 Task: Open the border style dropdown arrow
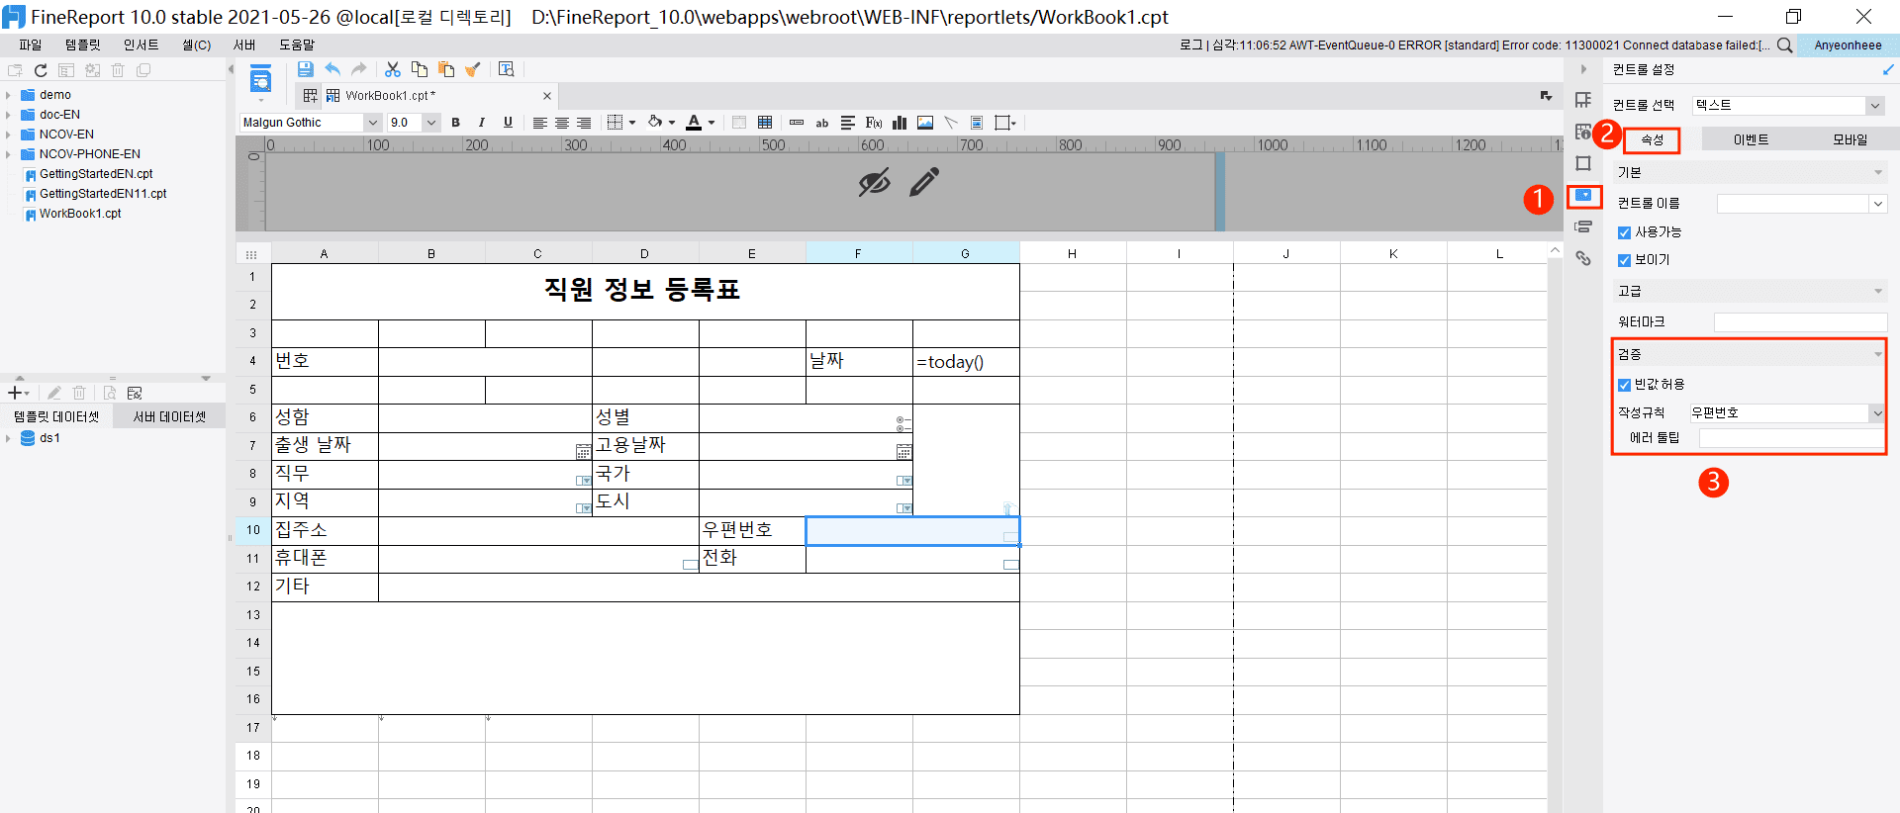[x=632, y=123]
